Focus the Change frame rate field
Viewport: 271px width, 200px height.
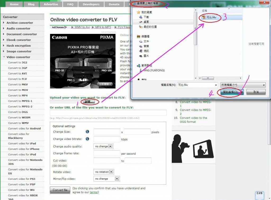tap(107, 153)
